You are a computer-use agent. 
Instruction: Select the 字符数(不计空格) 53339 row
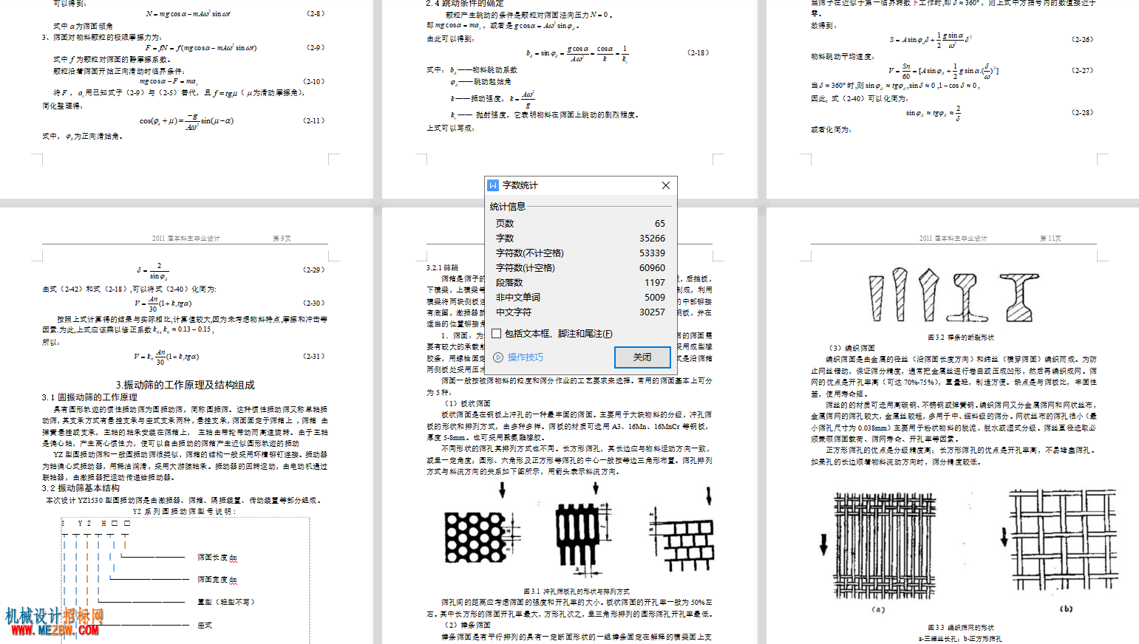coord(580,253)
